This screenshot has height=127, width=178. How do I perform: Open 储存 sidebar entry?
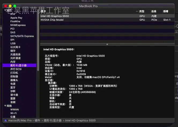pyautogui.click(x=13, y=51)
